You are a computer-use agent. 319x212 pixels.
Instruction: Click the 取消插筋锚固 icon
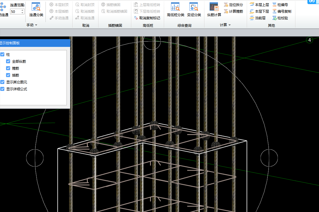103,11
